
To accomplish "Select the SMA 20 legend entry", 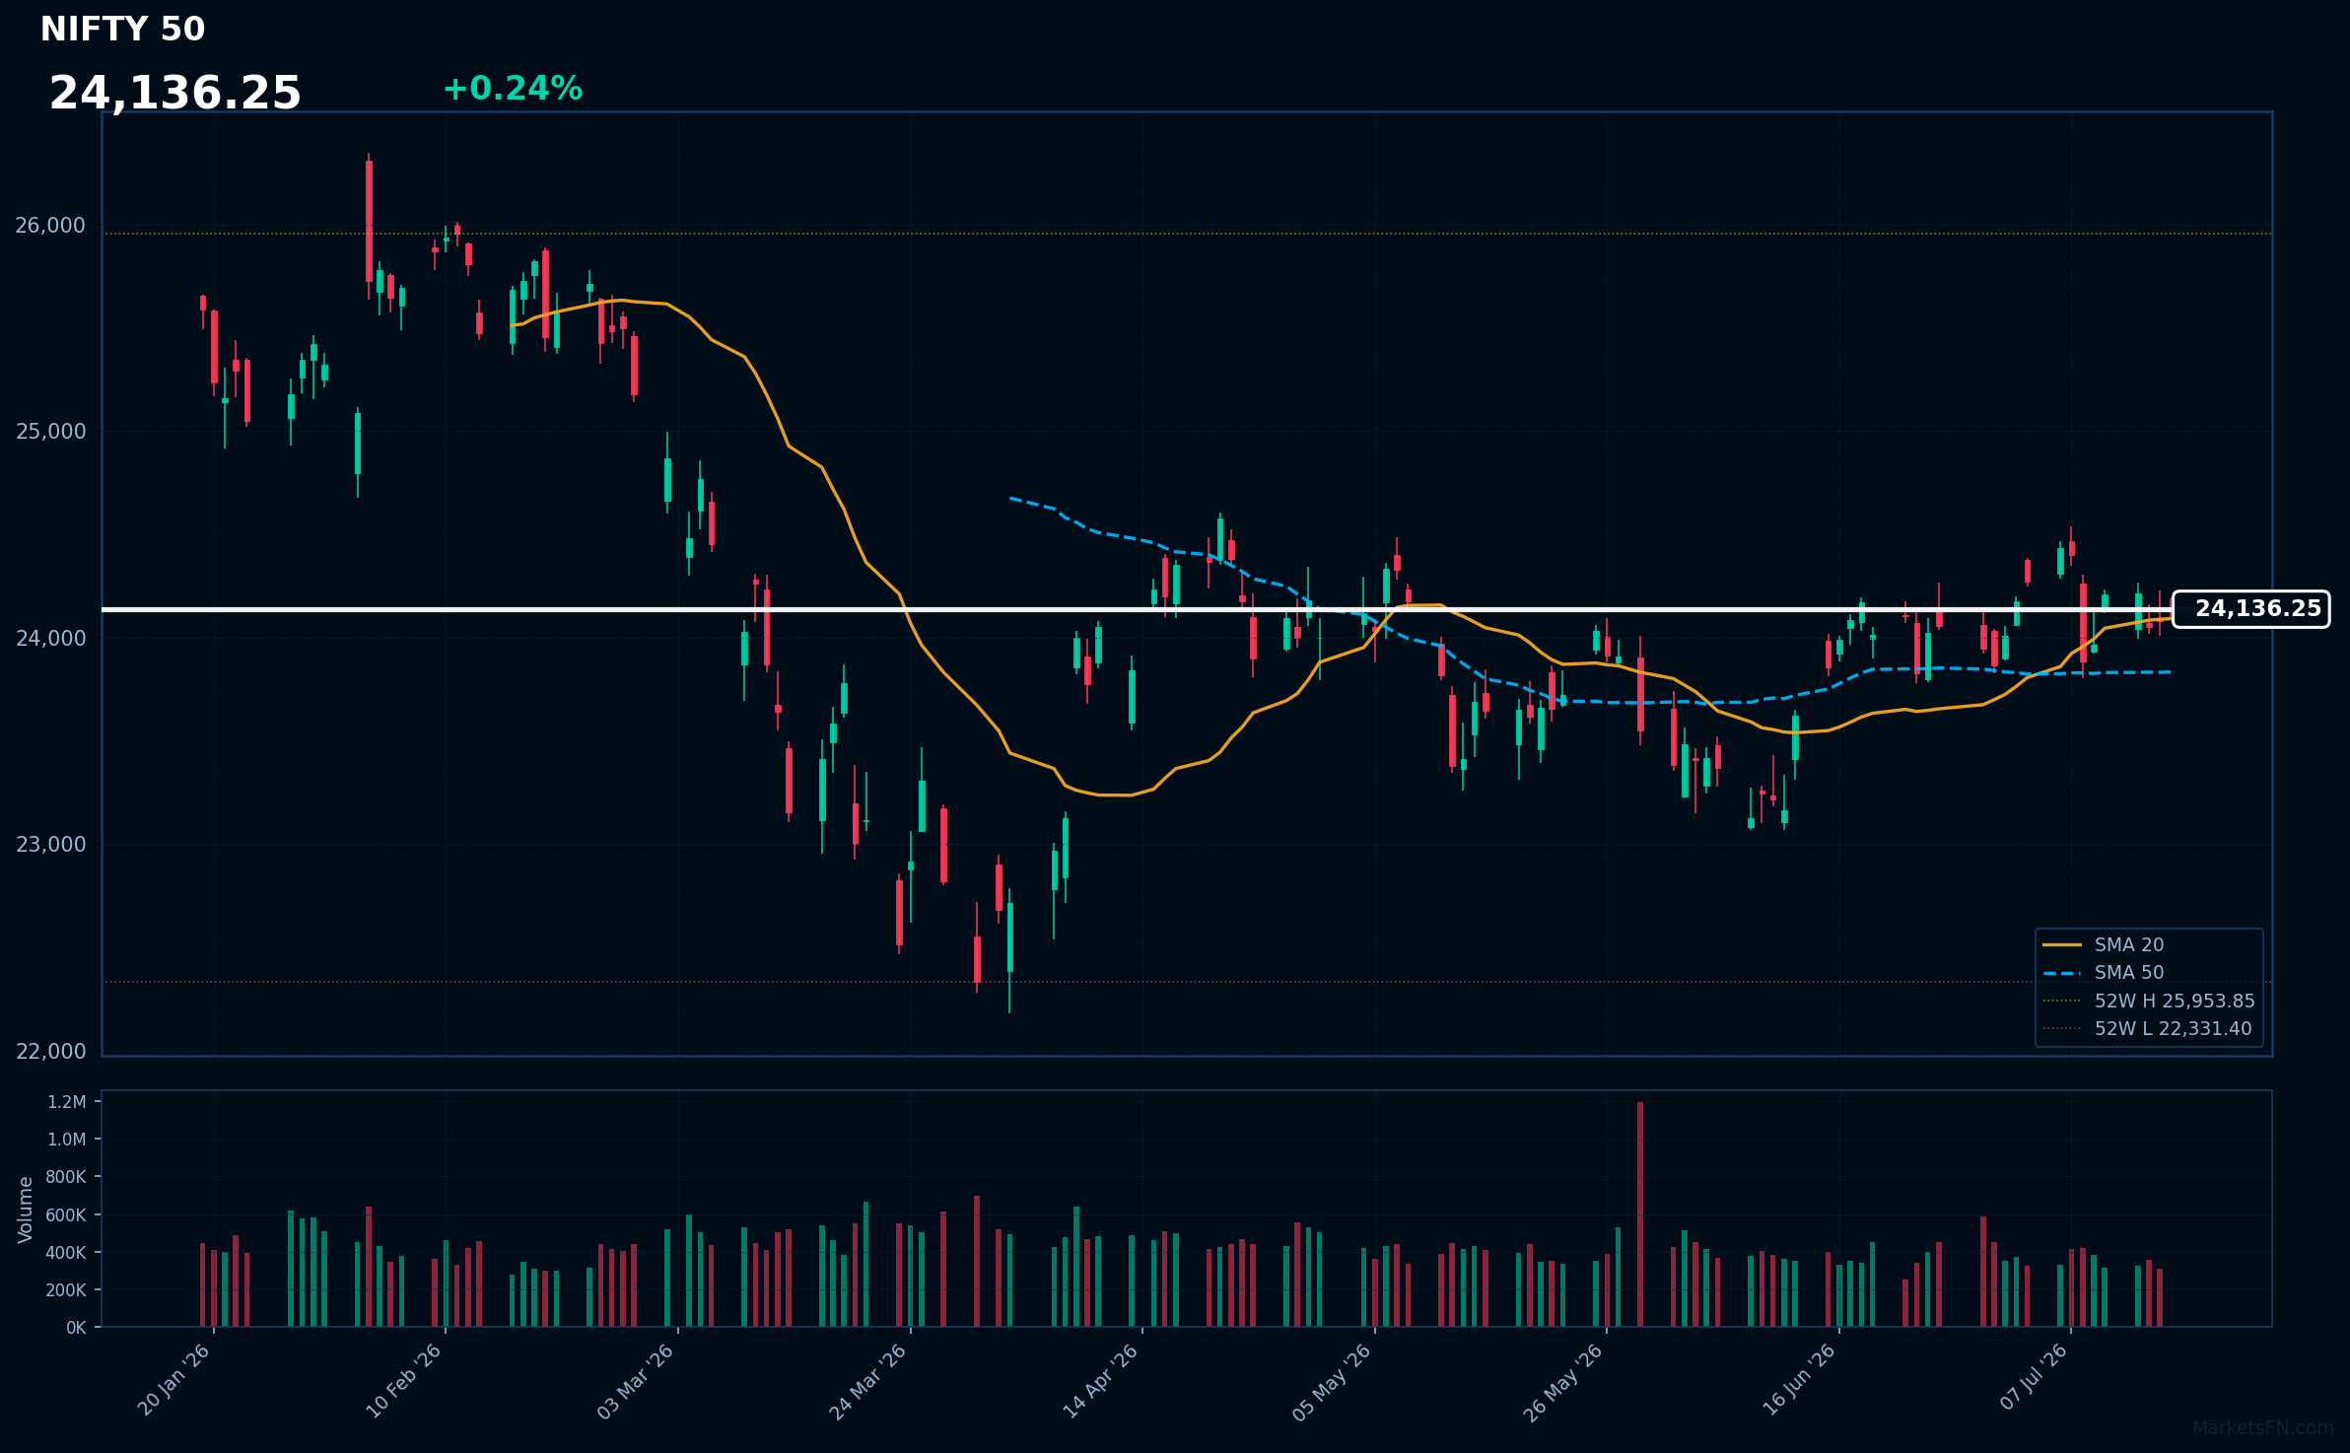I will click(x=2104, y=944).
